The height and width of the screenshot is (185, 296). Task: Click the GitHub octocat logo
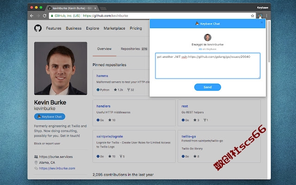click(38, 28)
